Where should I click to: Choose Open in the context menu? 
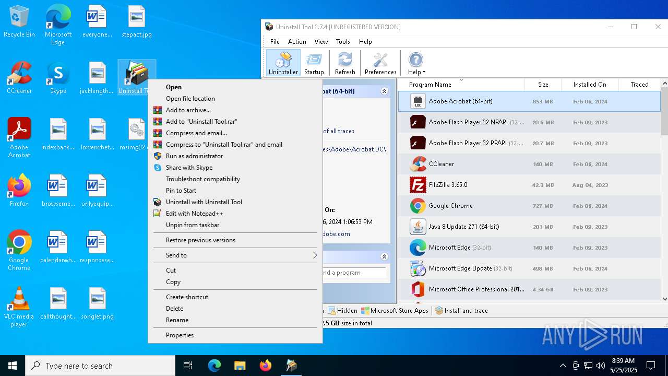[x=235, y=87]
